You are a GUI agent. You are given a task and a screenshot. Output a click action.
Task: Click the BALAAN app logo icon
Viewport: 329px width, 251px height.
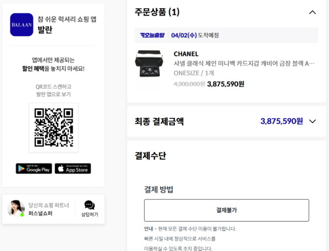pyautogui.click(x=22, y=25)
